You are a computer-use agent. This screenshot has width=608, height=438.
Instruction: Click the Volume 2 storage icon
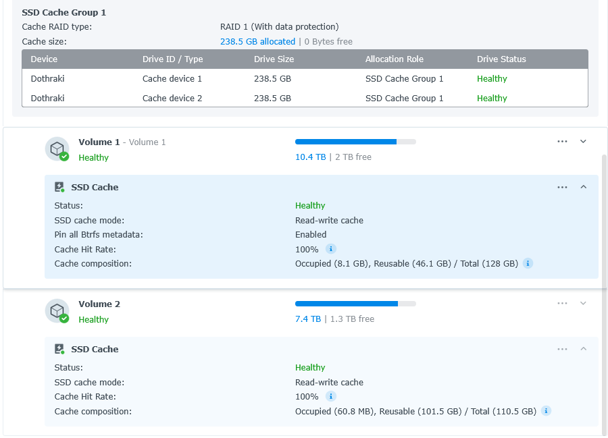tap(57, 311)
